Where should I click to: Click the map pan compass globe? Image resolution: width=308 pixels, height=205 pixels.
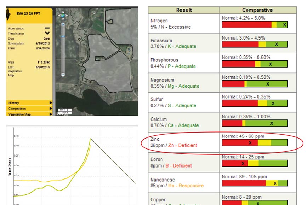click(x=63, y=15)
